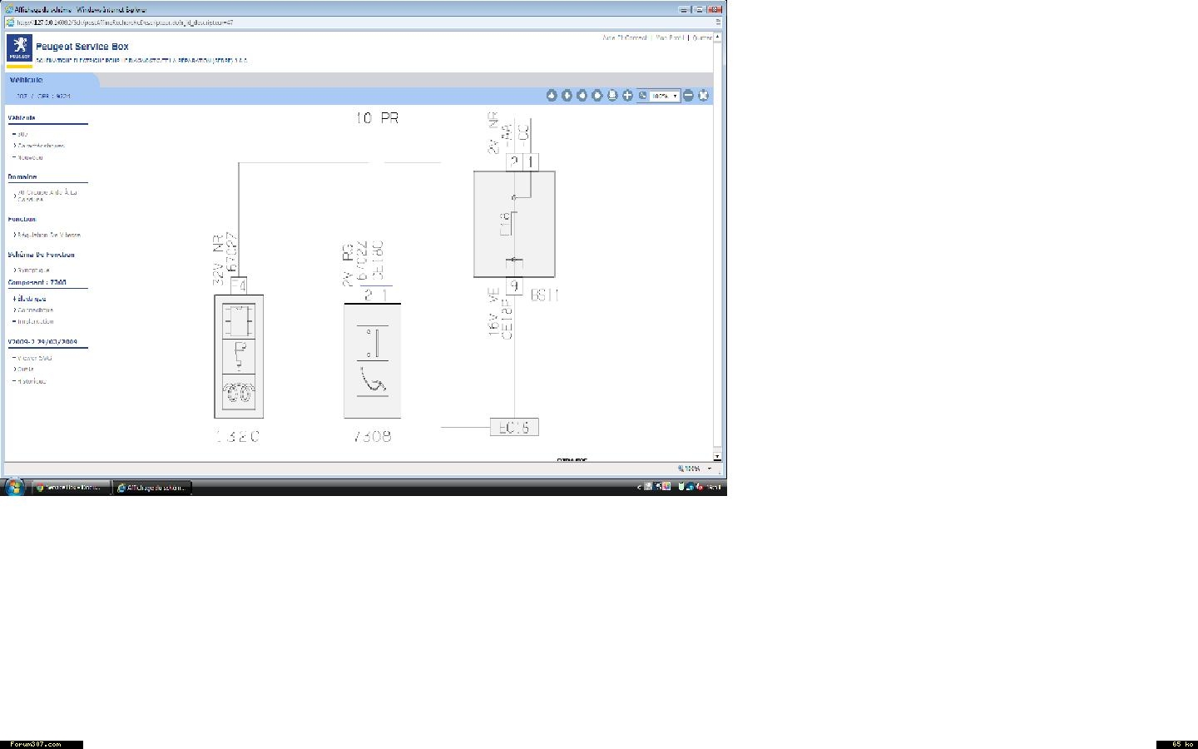1198x749 pixels.
Task: Click Régulation De Vitesse under Fonction
Action: click(x=48, y=236)
